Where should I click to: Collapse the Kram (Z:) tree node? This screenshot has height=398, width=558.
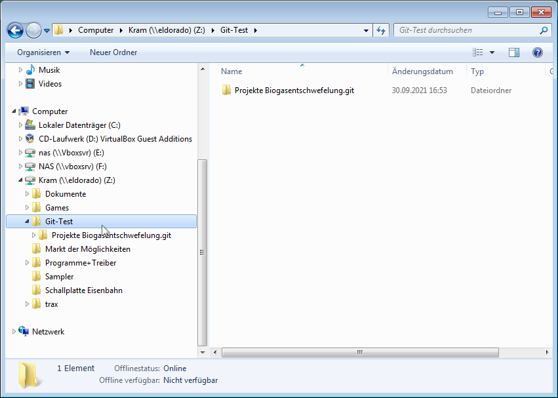[20, 180]
